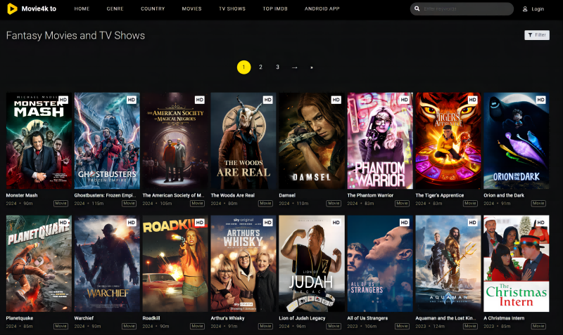Viewport: 563px width, 335px height.
Task: Click HD badge on Orion and the Dark
Action: [540, 100]
